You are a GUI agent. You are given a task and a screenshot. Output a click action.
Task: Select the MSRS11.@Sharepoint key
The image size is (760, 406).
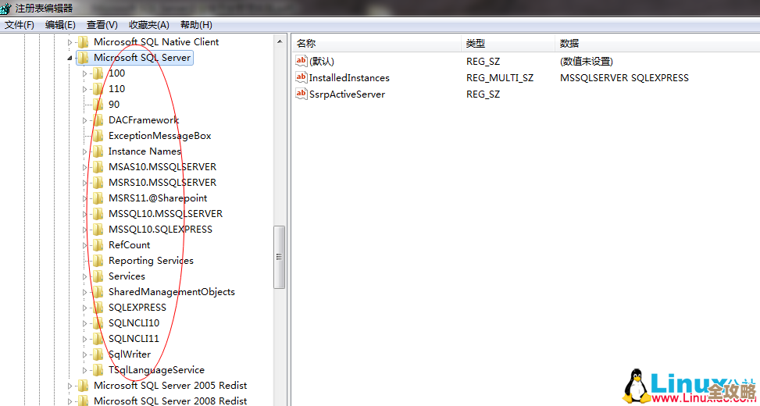click(x=157, y=198)
